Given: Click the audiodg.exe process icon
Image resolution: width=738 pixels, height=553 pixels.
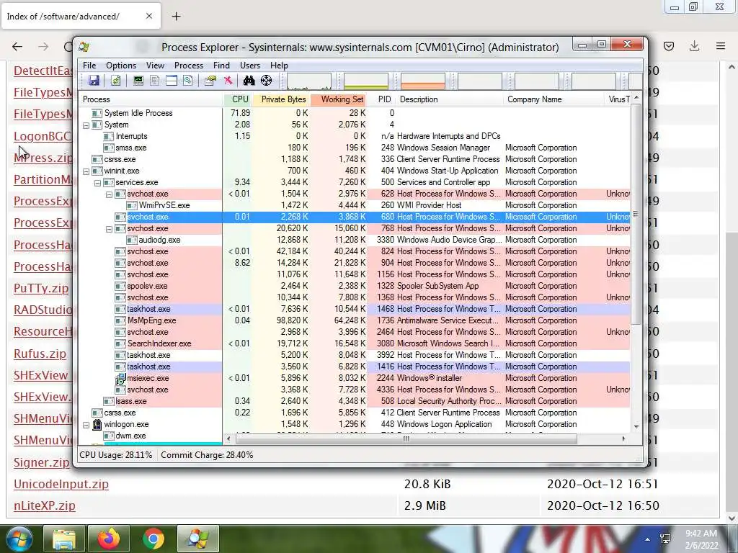Looking at the screenshot, I should [132, 240].
